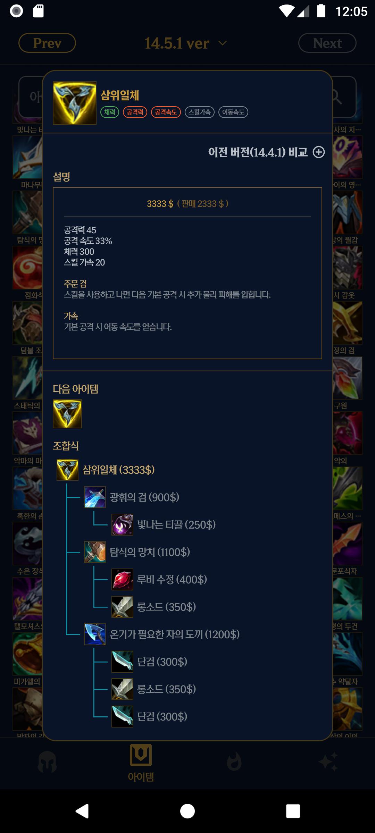Viewport: 375px width, 833px height.
Task: Go to the Next version button
Action: tap(327, 43)
